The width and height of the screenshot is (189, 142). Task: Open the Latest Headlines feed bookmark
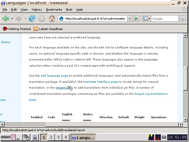[48, 29]
